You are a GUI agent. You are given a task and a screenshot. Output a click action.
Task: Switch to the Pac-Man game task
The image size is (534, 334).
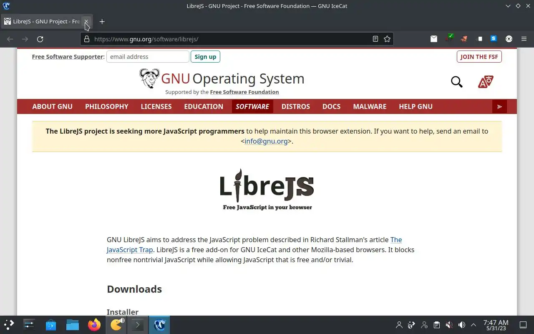click(116, 324)
